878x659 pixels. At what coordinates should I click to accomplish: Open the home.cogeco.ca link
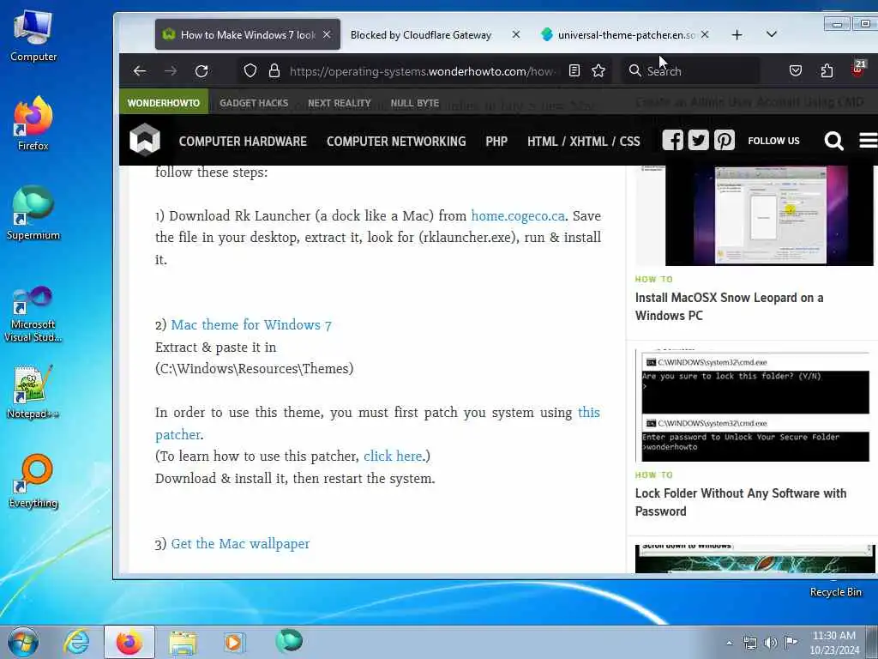(517, 215)
